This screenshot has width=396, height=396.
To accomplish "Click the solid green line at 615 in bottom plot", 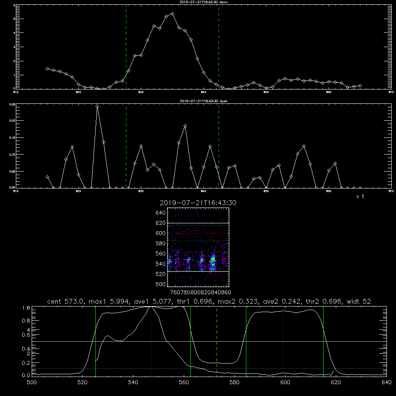I will [x=323, y=341].
